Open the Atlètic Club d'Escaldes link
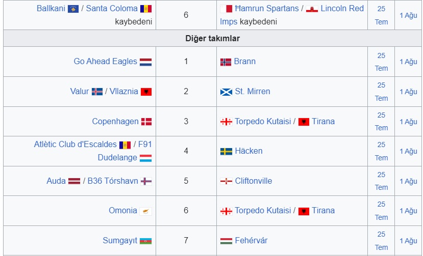The image size is (423, 256). pyautogui.click(x=76, y=144)
